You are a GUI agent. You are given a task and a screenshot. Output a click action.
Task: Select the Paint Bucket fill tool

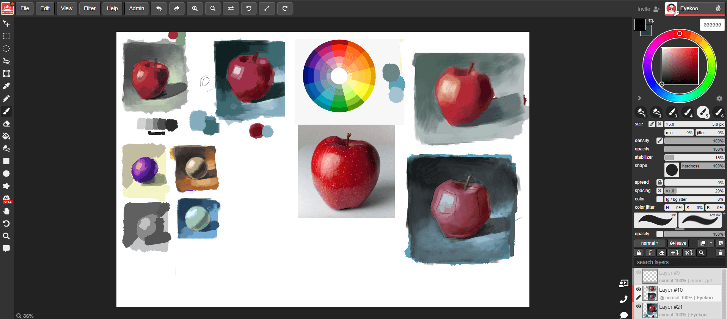(6, 136)
